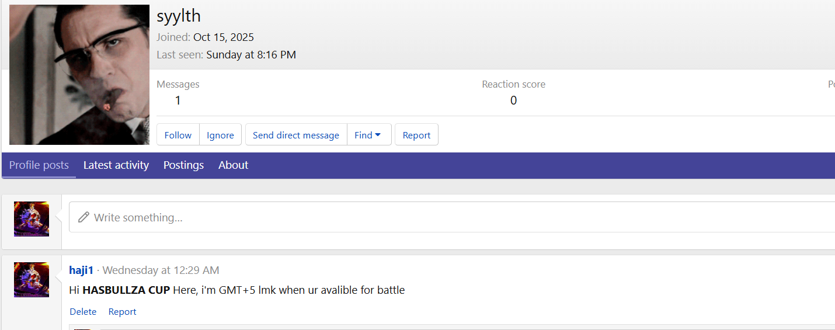Click the Messages count of 1
Screen dimensions: 835x330
178,100
